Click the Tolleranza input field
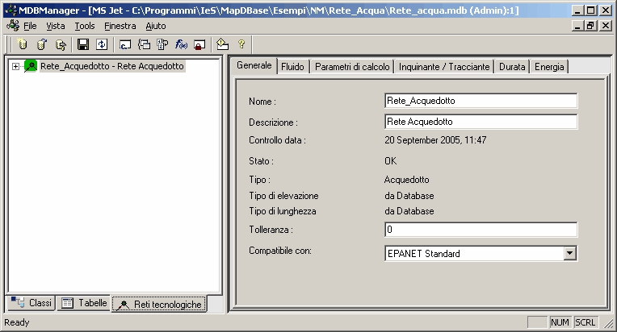Image resolution: width=617 pixels, height=332 pixels. [481, 230]
